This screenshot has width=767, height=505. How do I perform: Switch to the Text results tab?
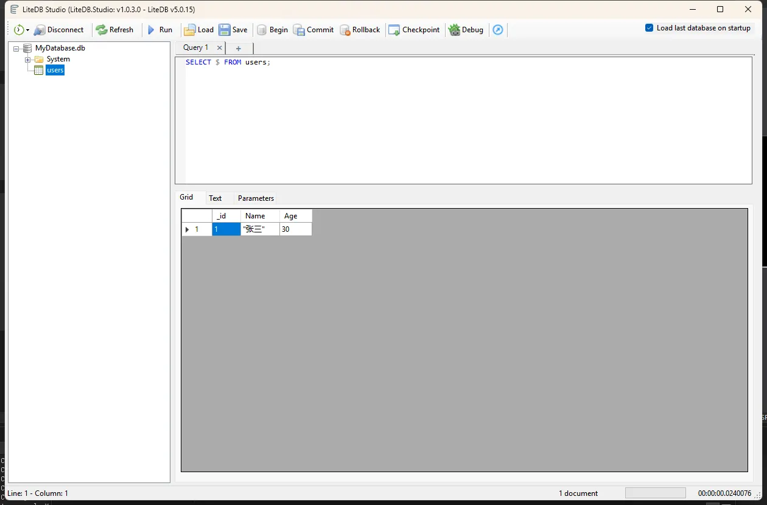coord(215,198)
